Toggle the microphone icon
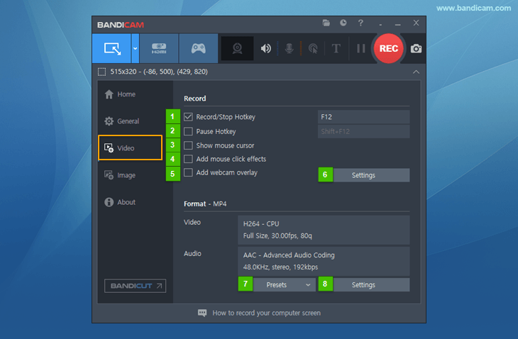The height and width of the screenshot is (339, 518). click(289, 48)
